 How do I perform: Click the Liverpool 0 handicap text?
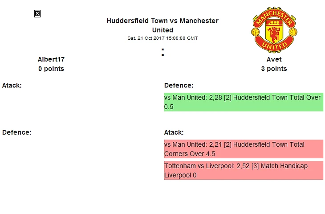(x=180, y=175)
